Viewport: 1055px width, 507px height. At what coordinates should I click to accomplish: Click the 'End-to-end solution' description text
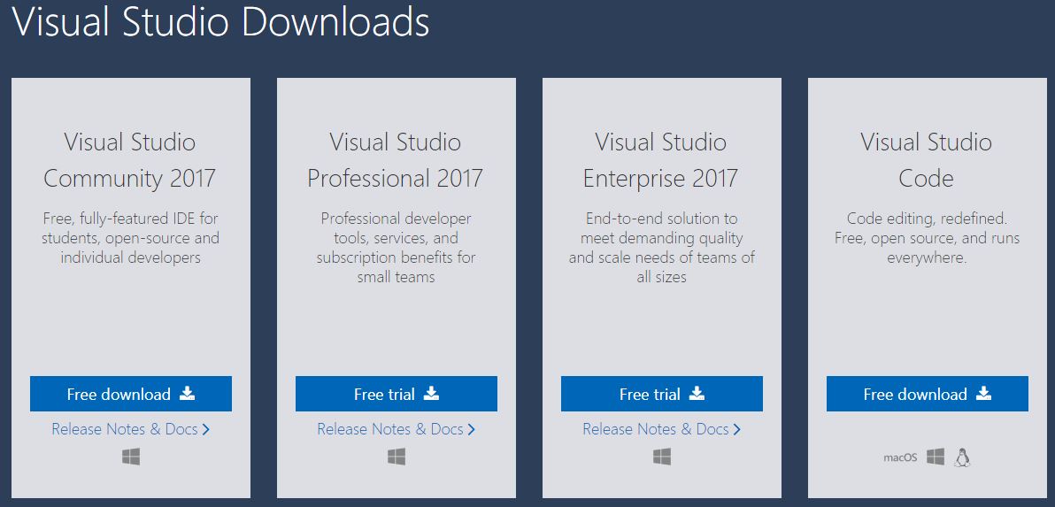click(662, 248)
